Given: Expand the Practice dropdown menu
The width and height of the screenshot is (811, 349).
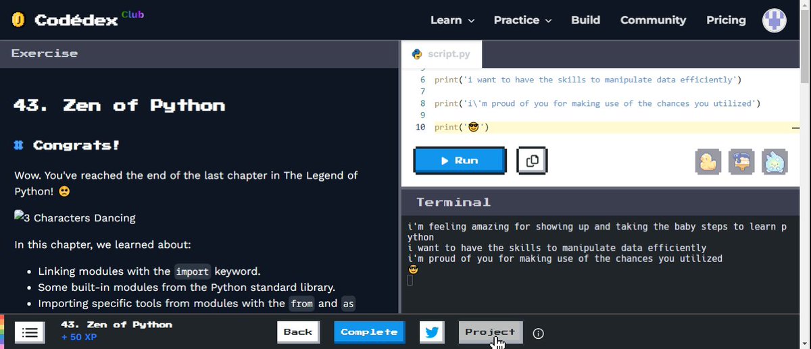Looking at the screenshot, I should pyautogui.click(x=522, y=20).
